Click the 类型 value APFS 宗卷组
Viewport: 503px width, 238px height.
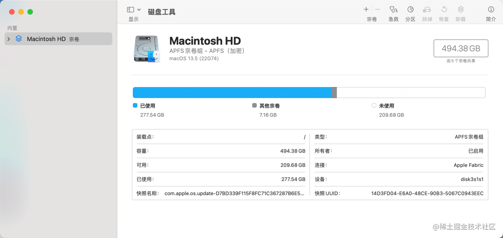[469, 137]
